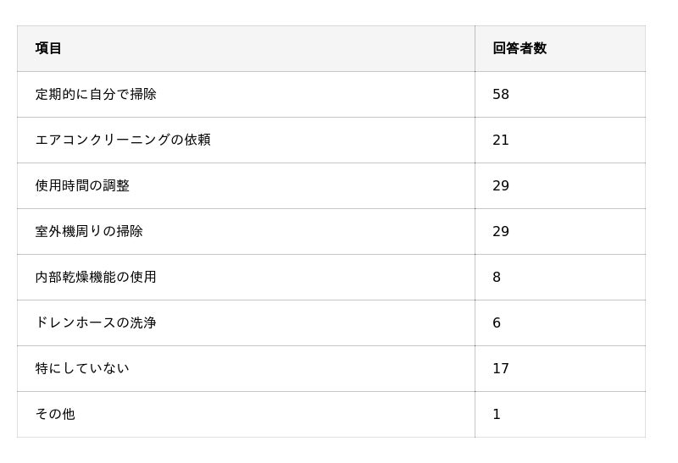The image size is (678, 463).
Task: Select the 定期的に自分で掃除 row label
Action: pos(96,95)
